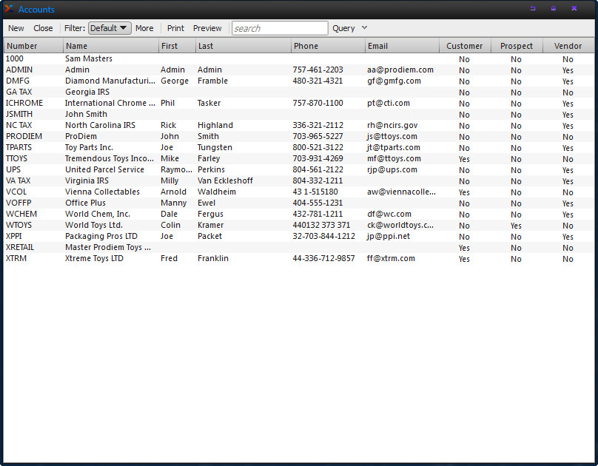598x466 pixels.
Task: Sort by the Phone column header
Action: point(328,46)
